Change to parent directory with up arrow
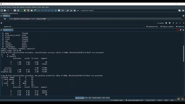Screen dimensions: 185x104 point(183,10)
